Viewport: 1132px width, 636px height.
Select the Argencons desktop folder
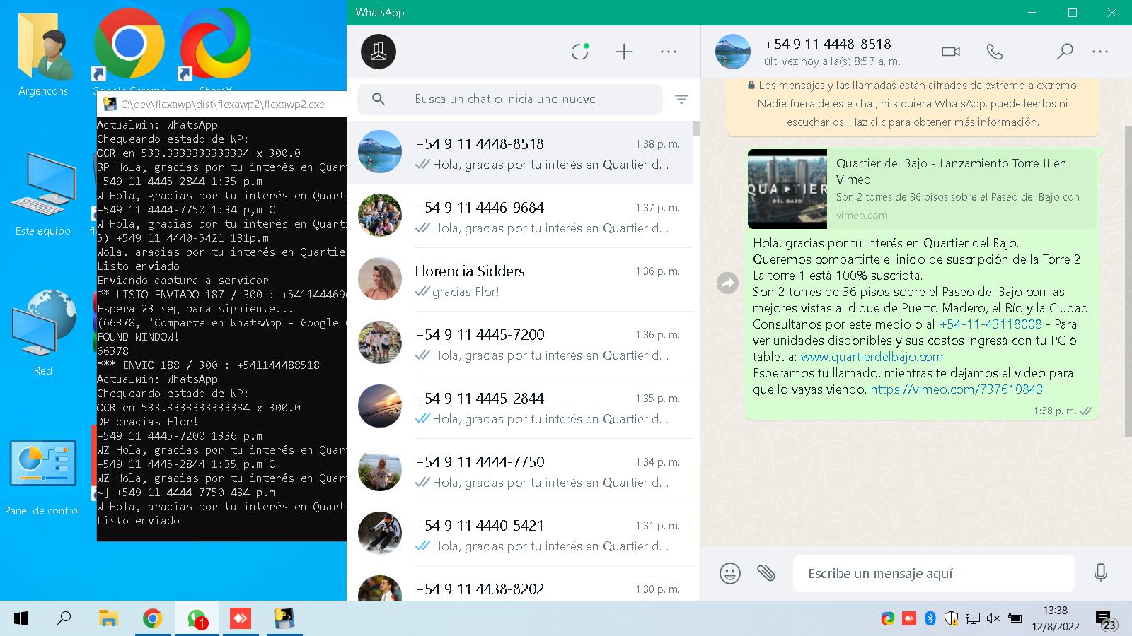pyautogui.click(x=43, y=55)
